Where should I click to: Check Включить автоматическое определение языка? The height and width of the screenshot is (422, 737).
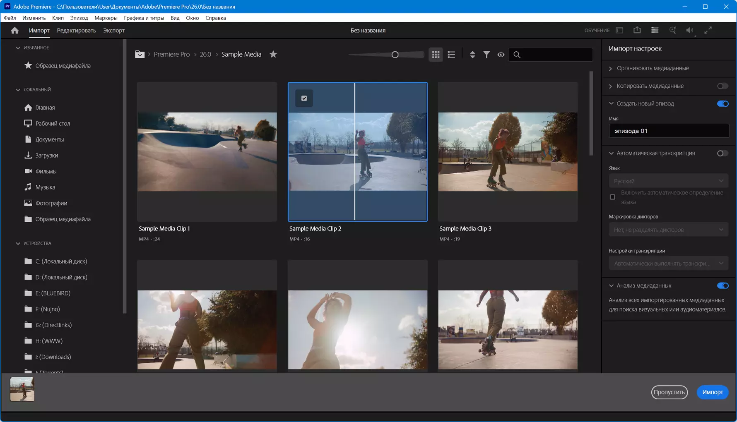[612, 197]
